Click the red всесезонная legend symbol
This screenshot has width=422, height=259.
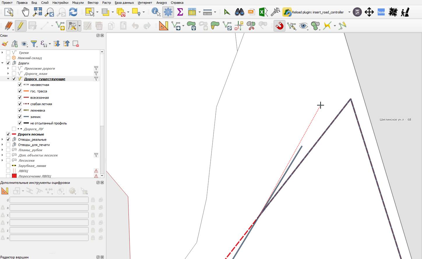tap(26, 98)
